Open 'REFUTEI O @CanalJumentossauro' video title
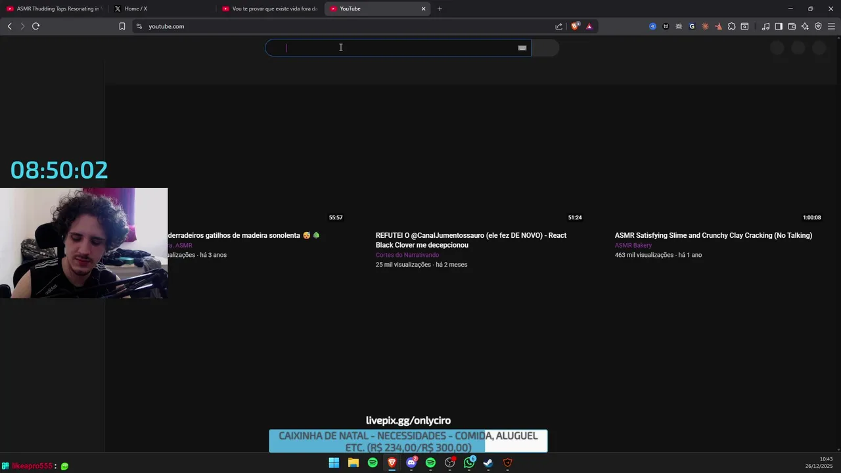The height and width of the screenshot is (473, 841). tap(471, 240)
